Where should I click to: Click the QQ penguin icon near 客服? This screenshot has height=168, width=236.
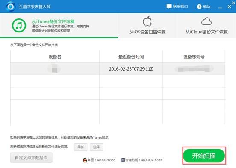coord(85,160)
